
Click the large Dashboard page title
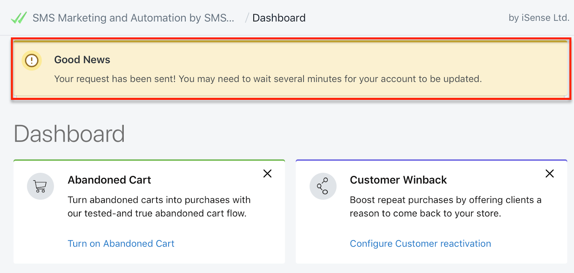[x=69, y=134]
